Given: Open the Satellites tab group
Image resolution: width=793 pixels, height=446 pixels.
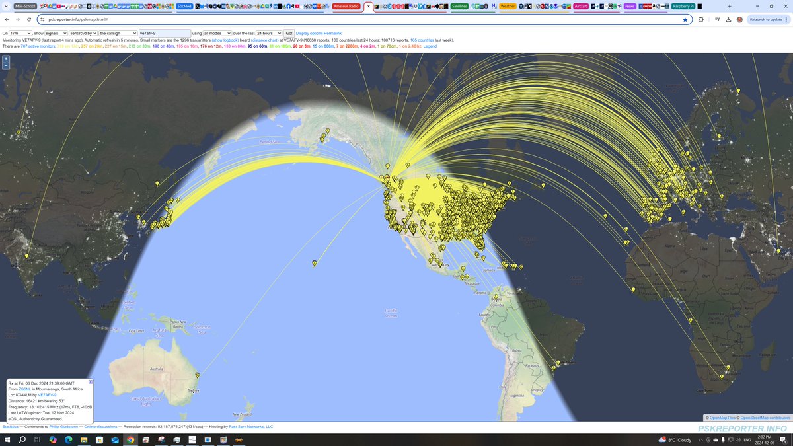Looking at the screenshot, I should tap(459, 6).
